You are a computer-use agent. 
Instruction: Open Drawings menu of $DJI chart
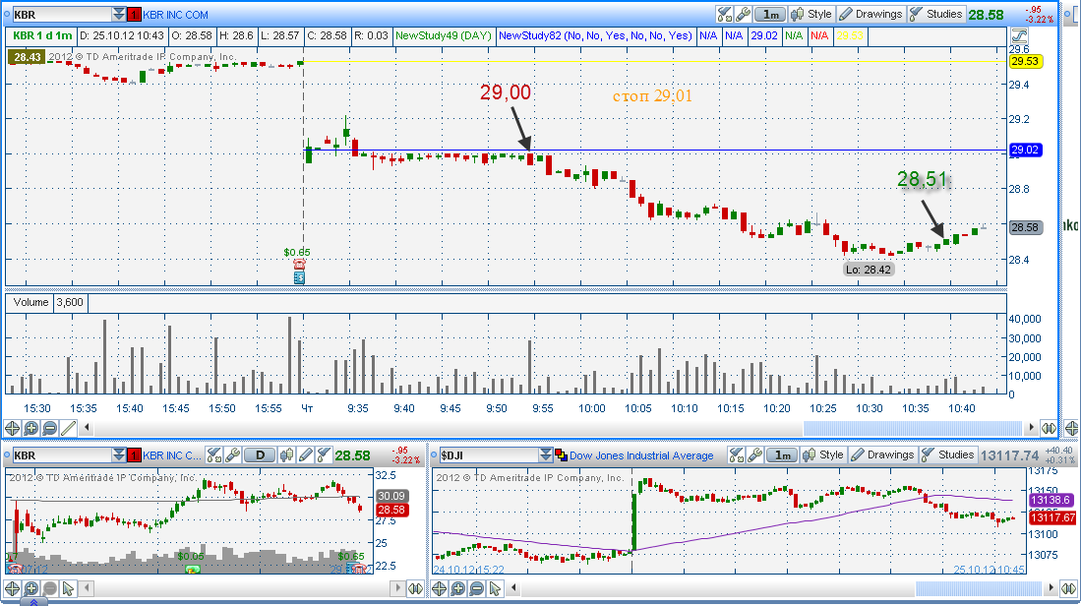pyautogui.click(x=882, y=455)
